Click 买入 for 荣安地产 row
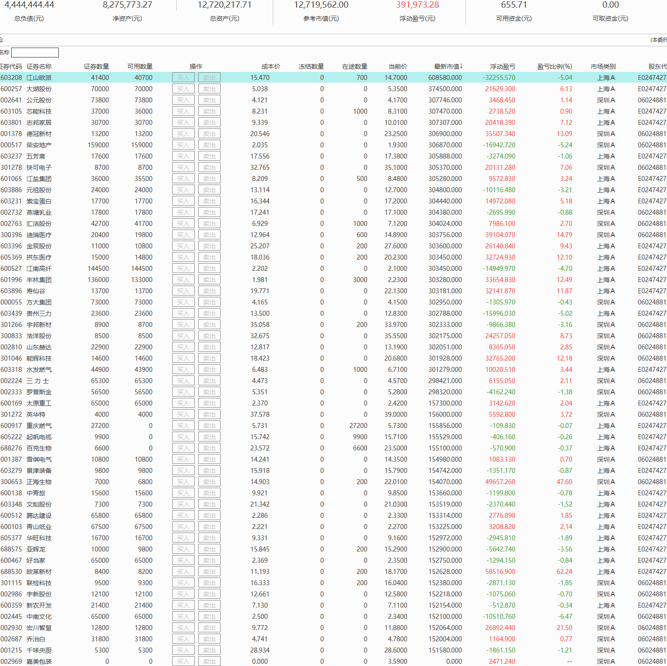 coord(183,145)
